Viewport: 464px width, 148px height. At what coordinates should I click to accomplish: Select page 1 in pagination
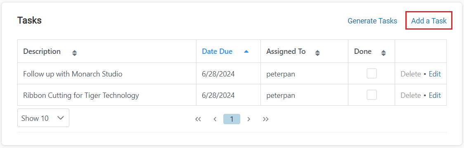pyautogui.click(x=232, y=119)
